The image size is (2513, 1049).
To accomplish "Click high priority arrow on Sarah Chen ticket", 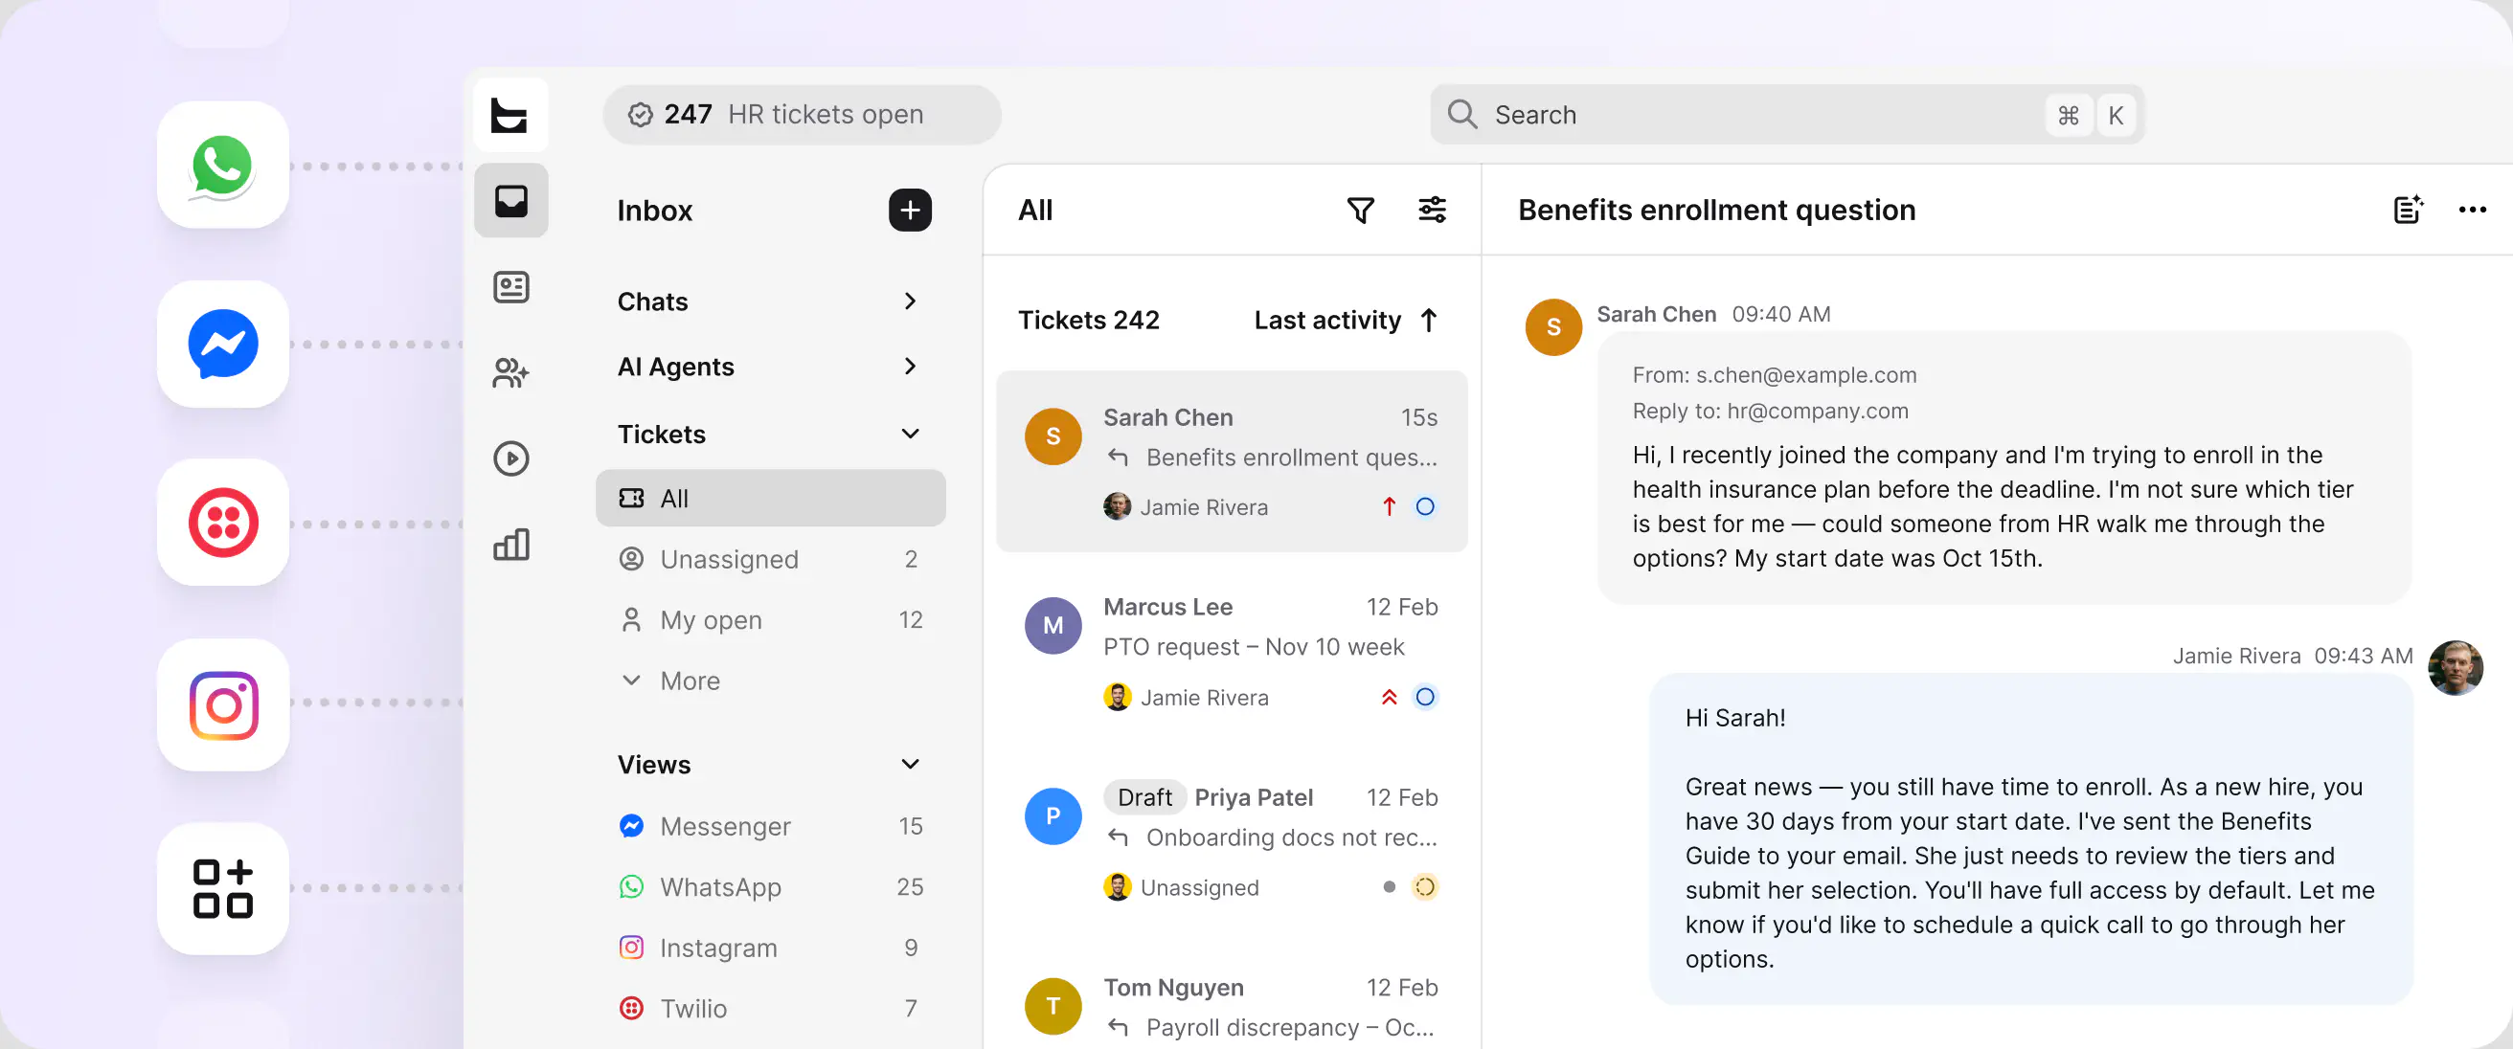I will [1389, 506].
